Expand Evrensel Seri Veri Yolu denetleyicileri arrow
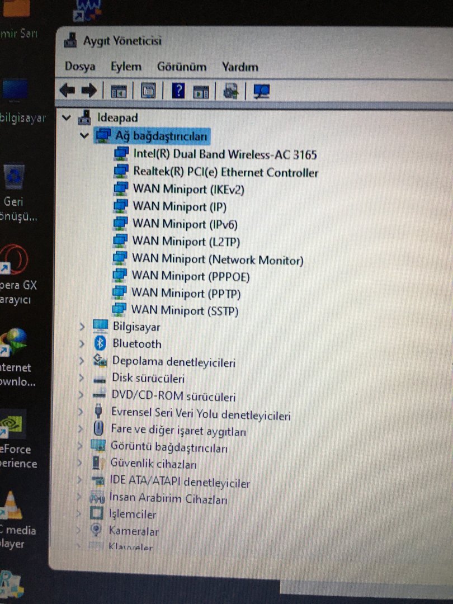Image resolution: width=453 pixels, height=604 pixels. pyautogui.click(x=80, y=412)
